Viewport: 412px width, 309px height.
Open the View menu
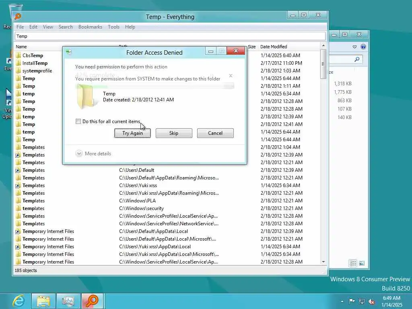click(48, 27)
